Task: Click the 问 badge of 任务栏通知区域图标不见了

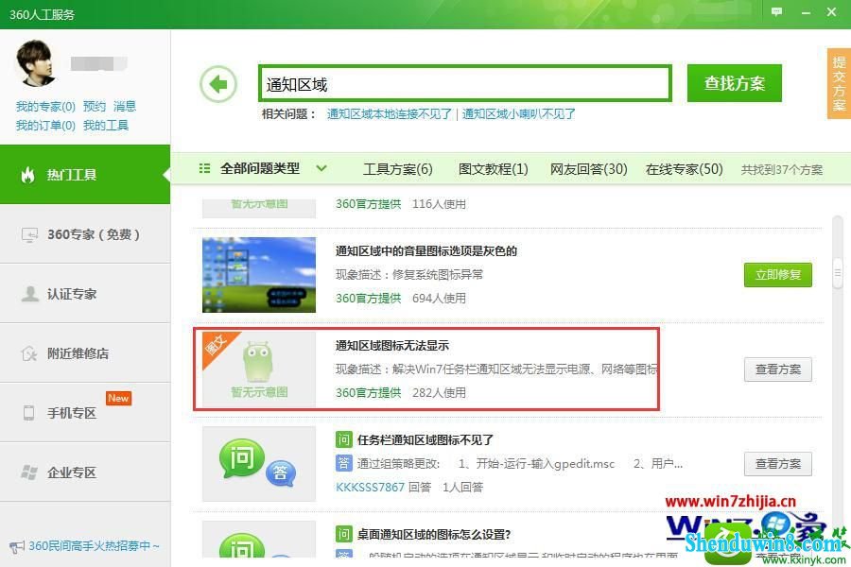Action: (343, 439)
